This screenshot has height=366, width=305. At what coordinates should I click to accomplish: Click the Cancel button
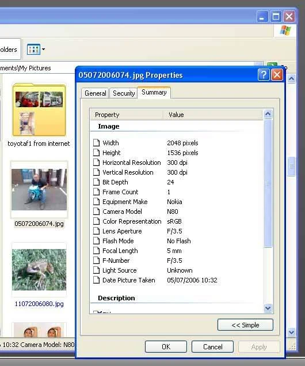pos(212,346)
